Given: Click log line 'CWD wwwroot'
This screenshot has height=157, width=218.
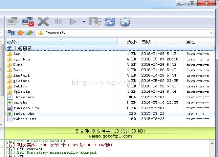Looking at the screenshot, I should pyautogui.click(x=30, y=149).
